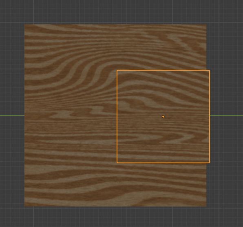Click the top-left corner of large wood plane
This screenshot has height=227, width=243.
tap(25, 24)
